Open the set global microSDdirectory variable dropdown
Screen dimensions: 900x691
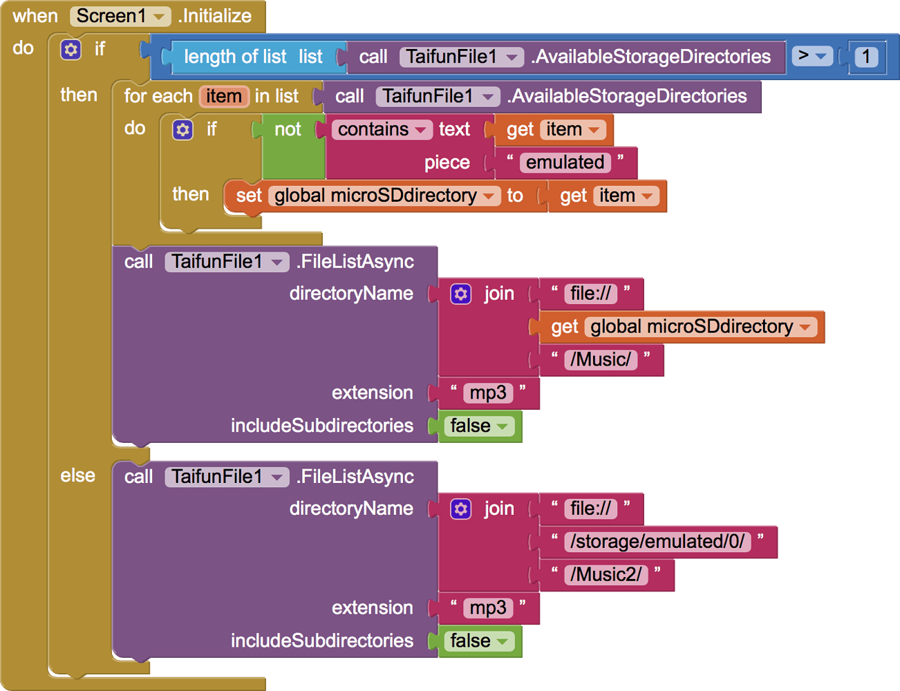pos(384,196)
